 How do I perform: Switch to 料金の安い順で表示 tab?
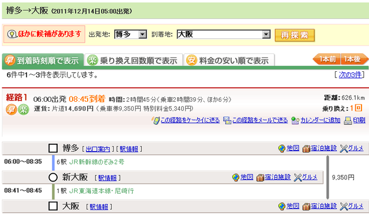(229, 60)
